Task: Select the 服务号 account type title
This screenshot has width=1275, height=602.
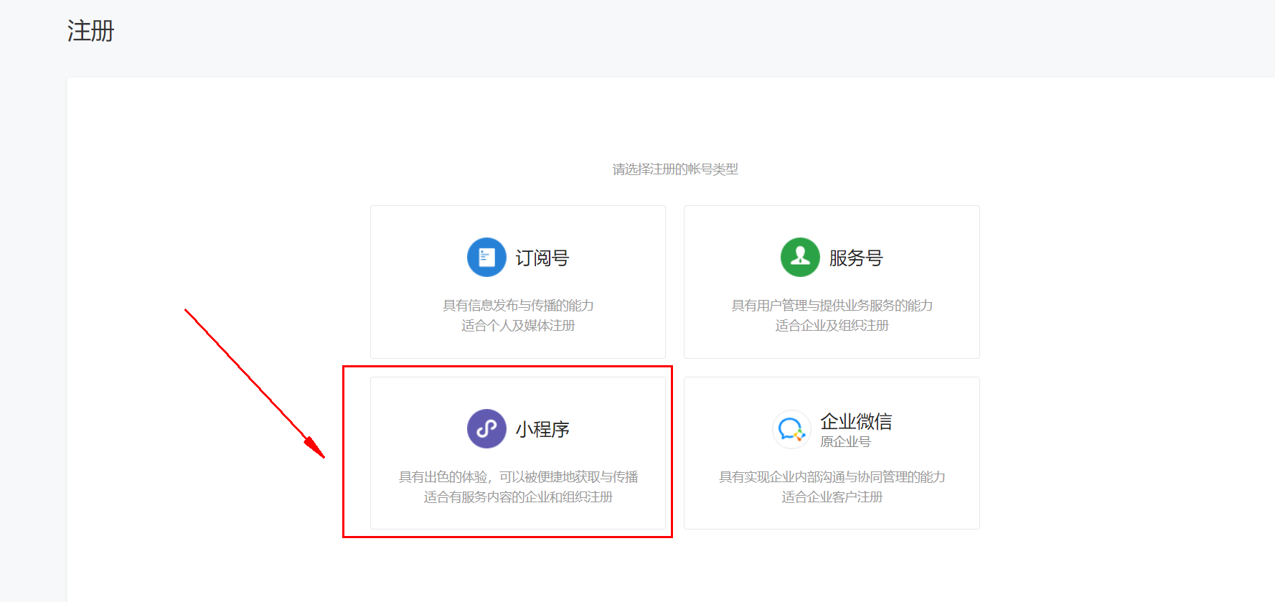Action: coord(856,258)
